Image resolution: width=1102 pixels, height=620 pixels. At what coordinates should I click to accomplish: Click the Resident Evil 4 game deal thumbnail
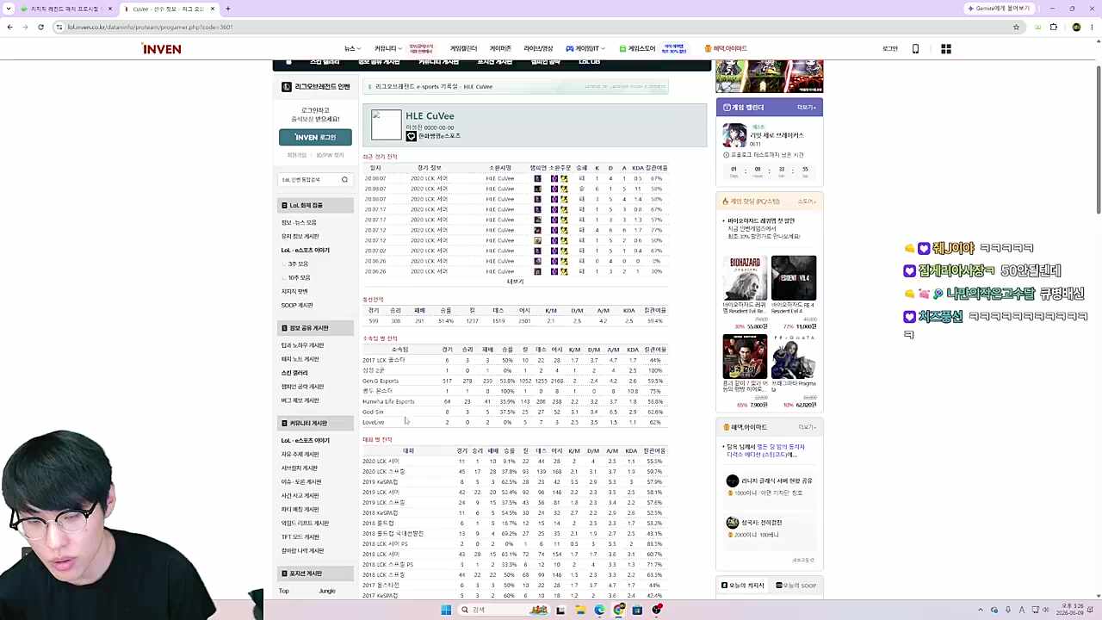pos(794,277)
